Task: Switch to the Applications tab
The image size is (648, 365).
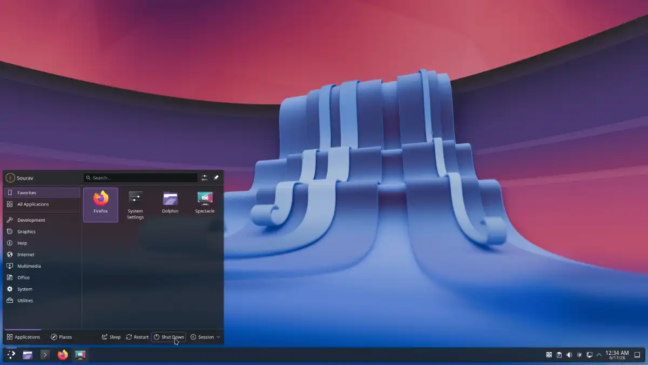Action: tap(23, 337)
